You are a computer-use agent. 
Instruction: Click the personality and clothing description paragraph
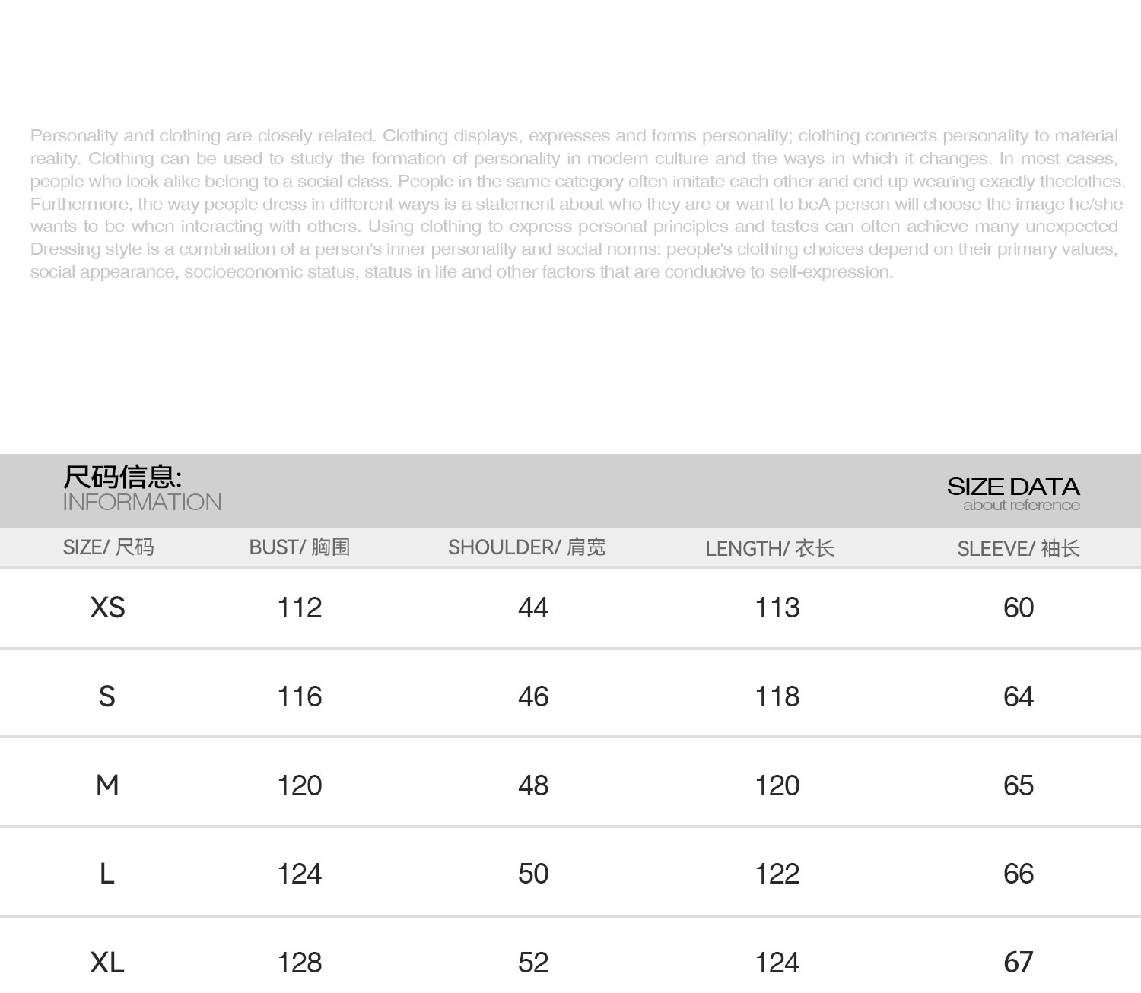[x=574, y=204]
